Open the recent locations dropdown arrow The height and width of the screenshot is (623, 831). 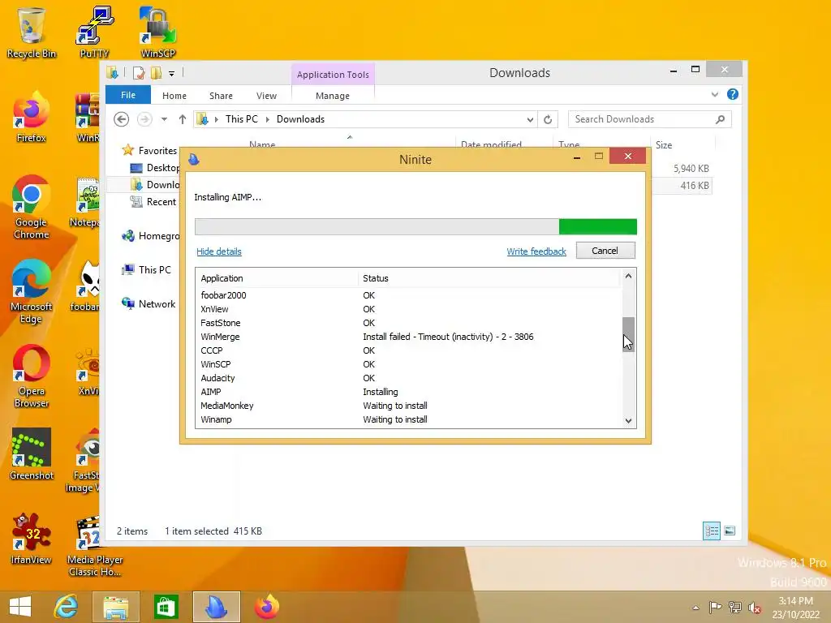pyautogui.click(x=164, y=119)
